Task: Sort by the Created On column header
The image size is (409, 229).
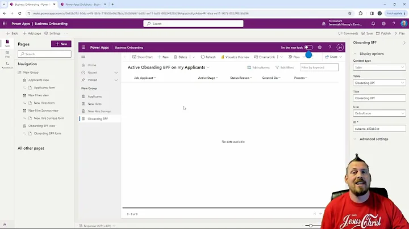Action: [x=272, y=78]
